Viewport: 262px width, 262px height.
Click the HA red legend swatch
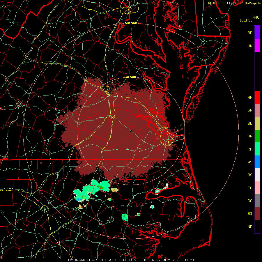(257, 97)
